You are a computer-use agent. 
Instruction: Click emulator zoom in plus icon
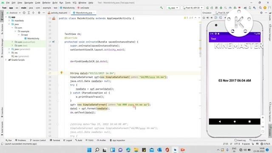[x=263, y=118]
